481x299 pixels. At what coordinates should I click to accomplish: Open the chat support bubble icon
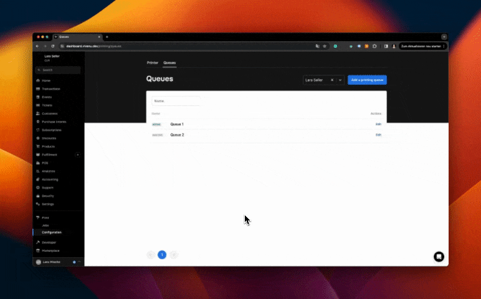(439, 257)
